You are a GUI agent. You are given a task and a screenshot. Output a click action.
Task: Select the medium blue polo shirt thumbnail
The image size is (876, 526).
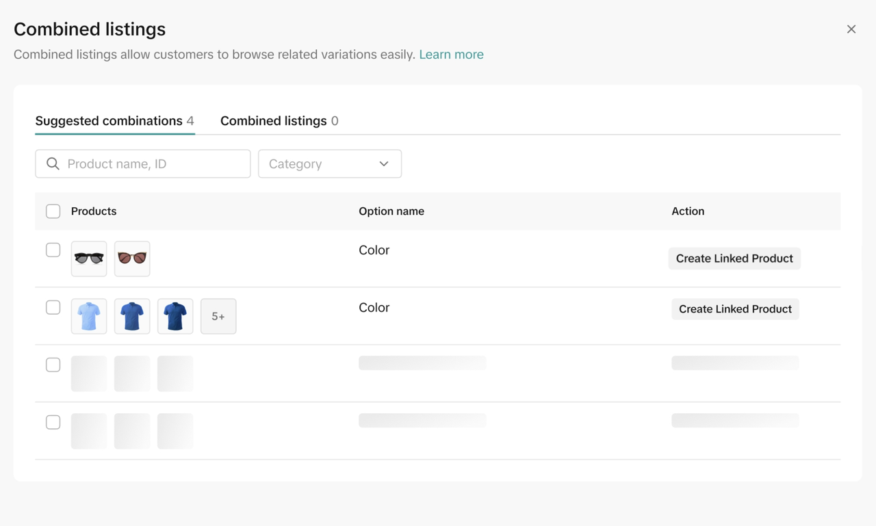pos(132,316)
